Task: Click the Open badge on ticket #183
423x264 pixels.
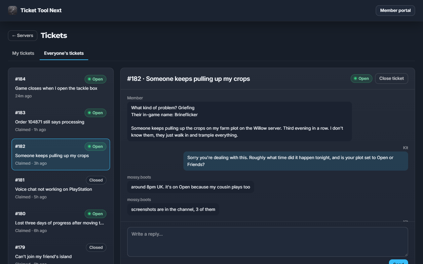Action: [96, 113]
